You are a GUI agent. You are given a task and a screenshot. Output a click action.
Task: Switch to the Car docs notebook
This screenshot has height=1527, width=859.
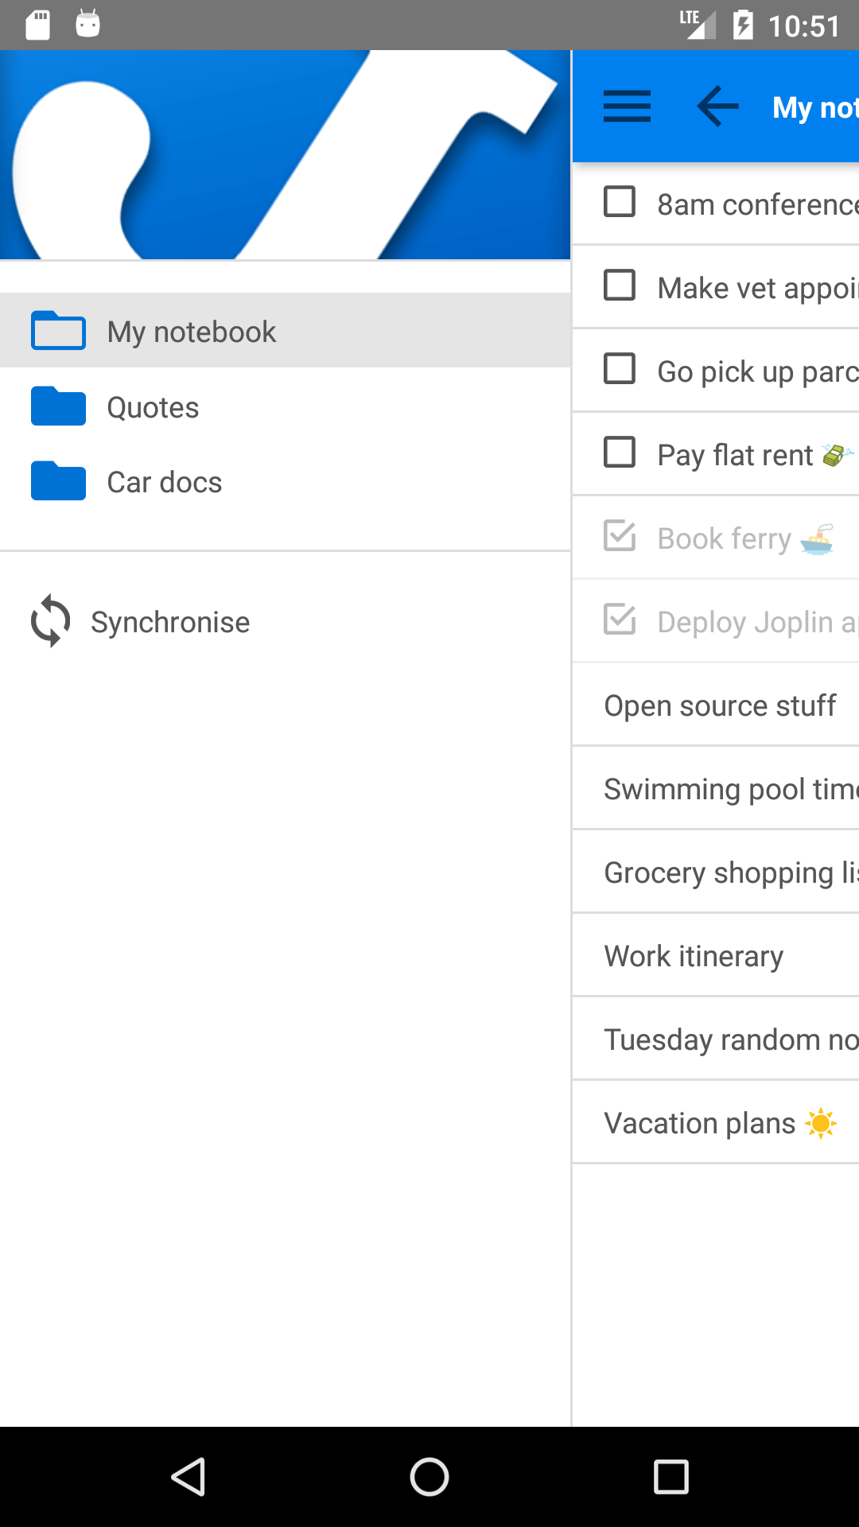tap(165, 482)
